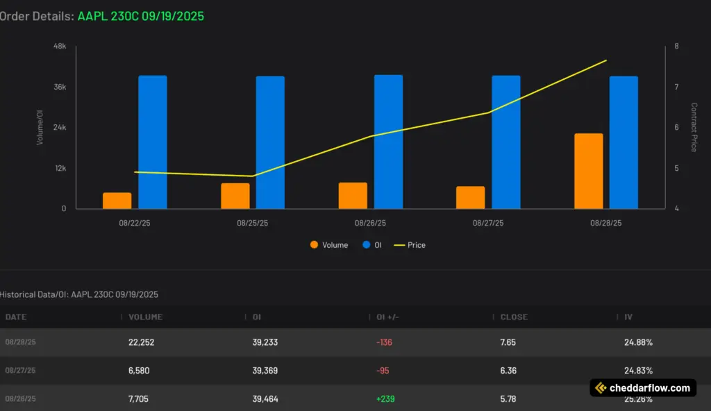Click the Contract Price axis title
Screen dimensions: 711x411
[694, 128]
